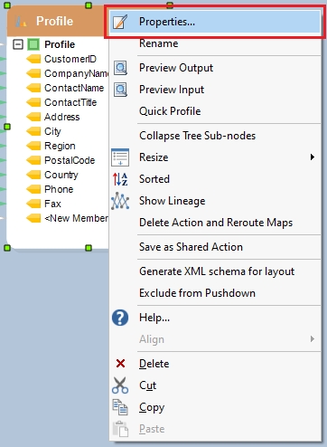Click the New Member placeholder field
This screenshot has height=447, width=327.
[x=76, y=218]
